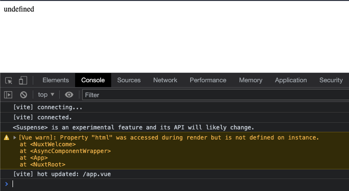Click the console prompt input line
349x191 pixels.
pyautogui.click(x=181, y=184)
